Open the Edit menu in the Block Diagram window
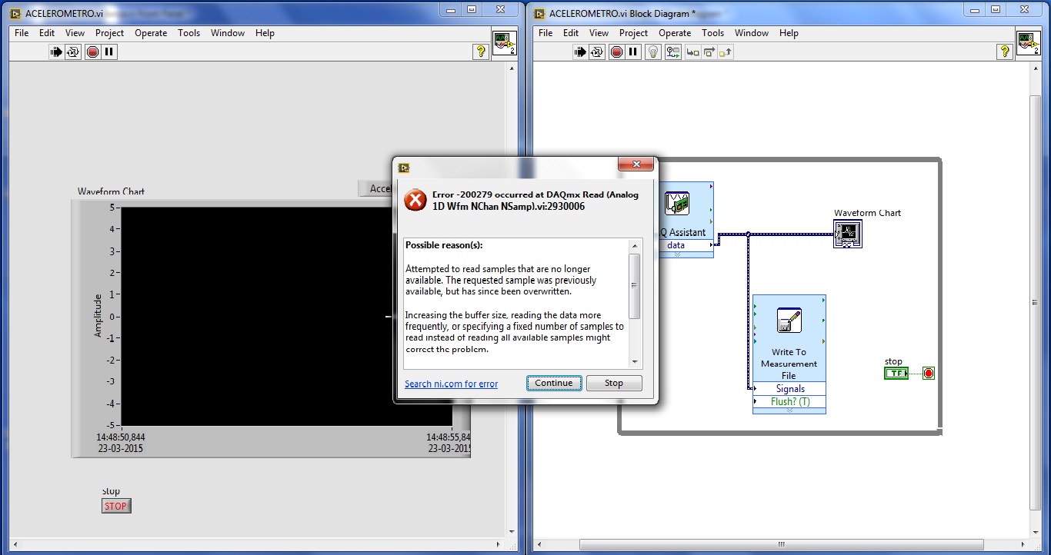 [x=571, y=33]
